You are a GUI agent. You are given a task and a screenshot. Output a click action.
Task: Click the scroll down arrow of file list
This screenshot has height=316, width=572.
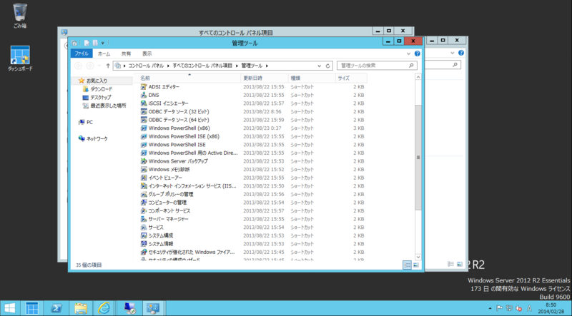pos(418,257)
